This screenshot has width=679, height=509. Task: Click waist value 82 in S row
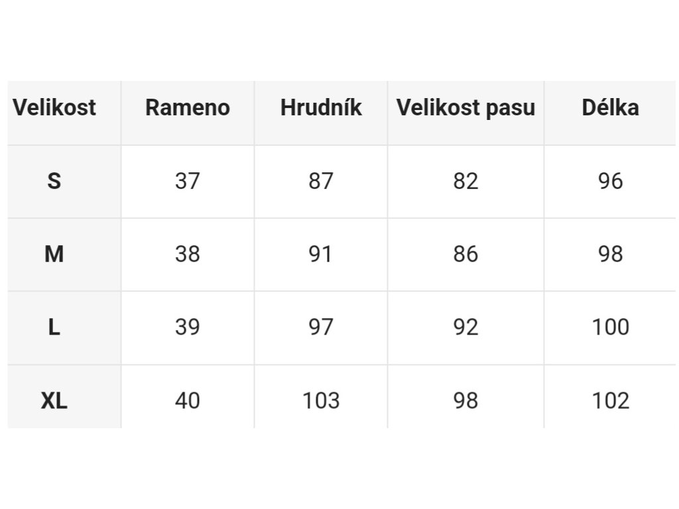coord(465,181)
